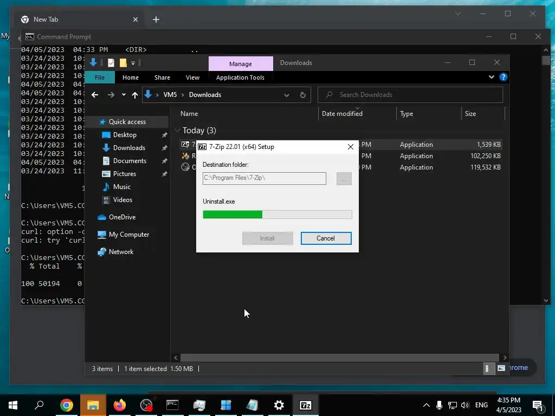Click the Forward navigation arrow
Image resolution: width=555 pixels, height=416 pixels.
click(111, 95)
